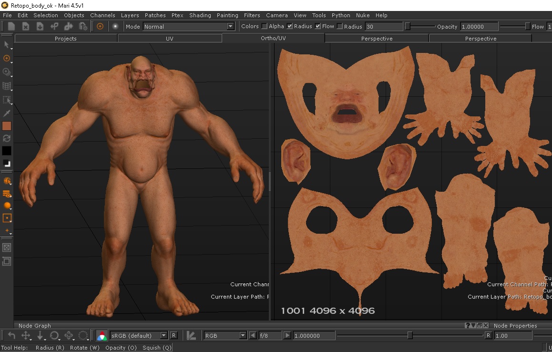Open the Ptex menu
Image resolution: width=552 pixels, height=352 pixels.
coord(177,15)
